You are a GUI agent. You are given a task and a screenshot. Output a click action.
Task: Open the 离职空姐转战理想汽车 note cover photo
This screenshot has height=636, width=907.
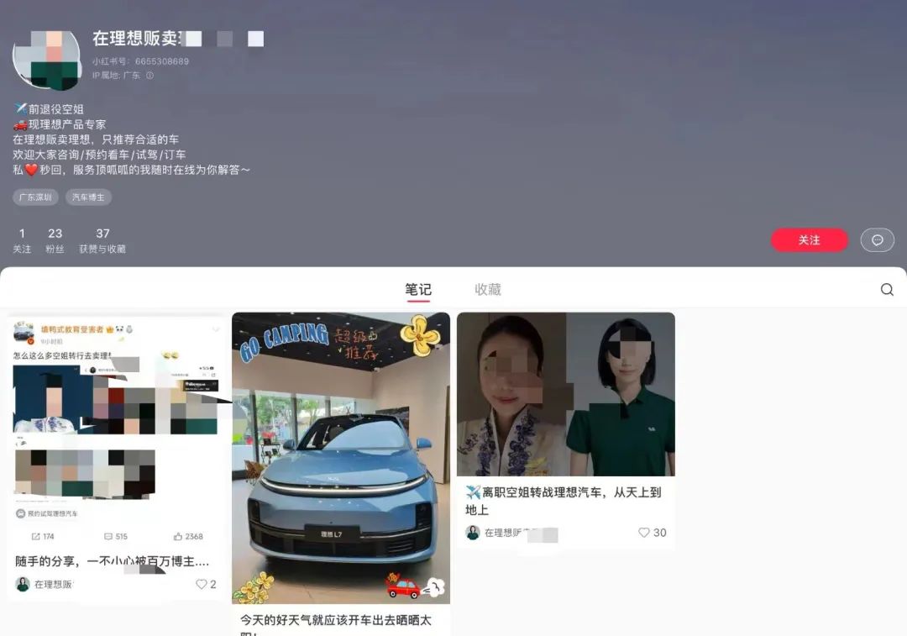pos(566,394)
